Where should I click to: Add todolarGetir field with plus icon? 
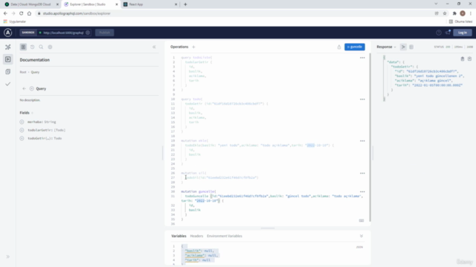22,131
